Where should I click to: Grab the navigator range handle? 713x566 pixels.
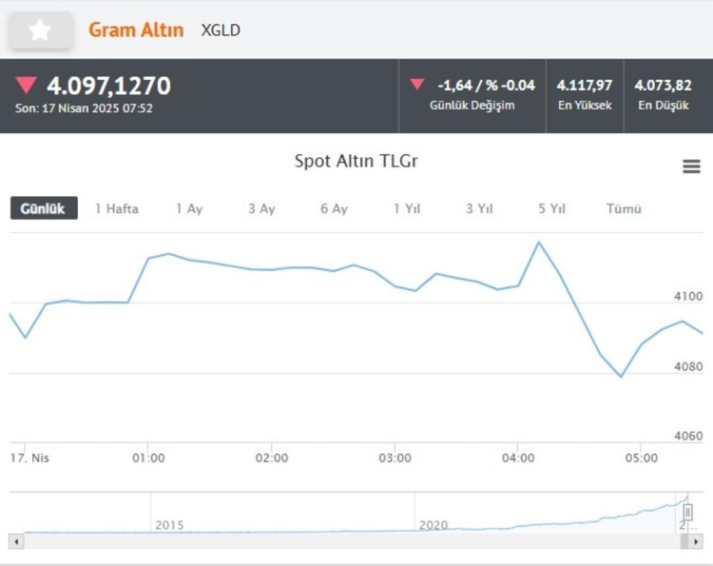tap(687, 513)
